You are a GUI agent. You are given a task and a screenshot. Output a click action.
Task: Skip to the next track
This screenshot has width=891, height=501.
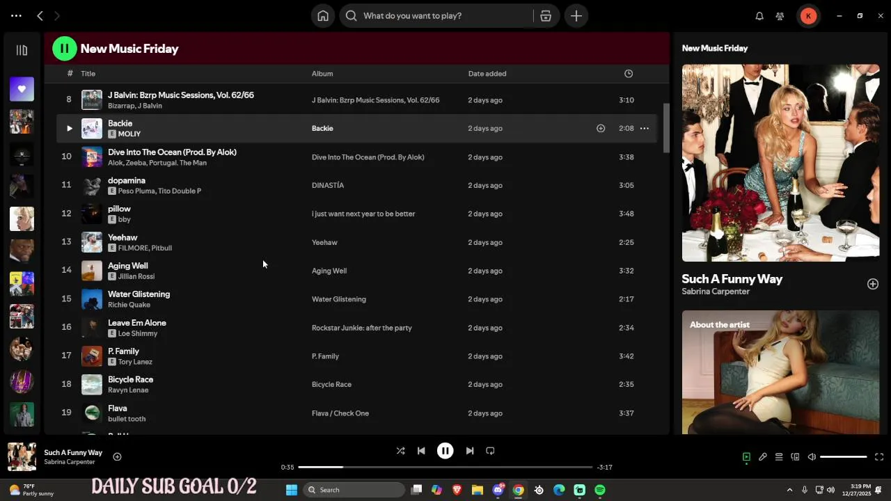(470, 451)
